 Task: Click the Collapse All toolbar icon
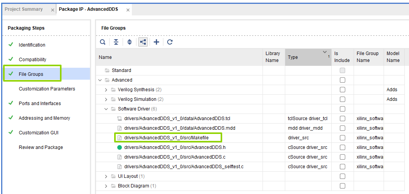coord(116,42)
